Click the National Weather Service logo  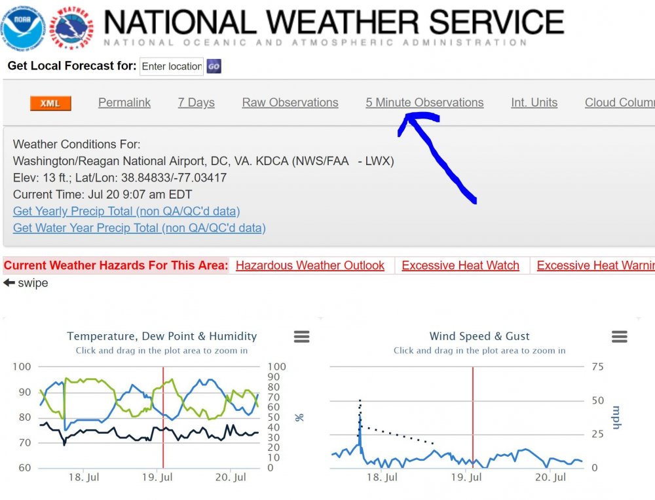tap(73, 26)
